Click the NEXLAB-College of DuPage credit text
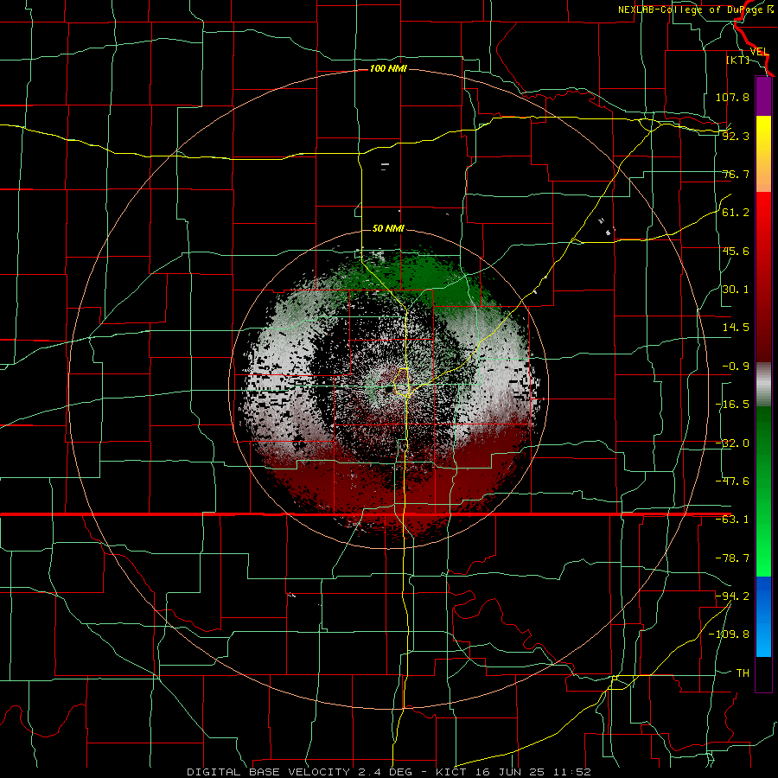778x778 pixels. [695, 10]
